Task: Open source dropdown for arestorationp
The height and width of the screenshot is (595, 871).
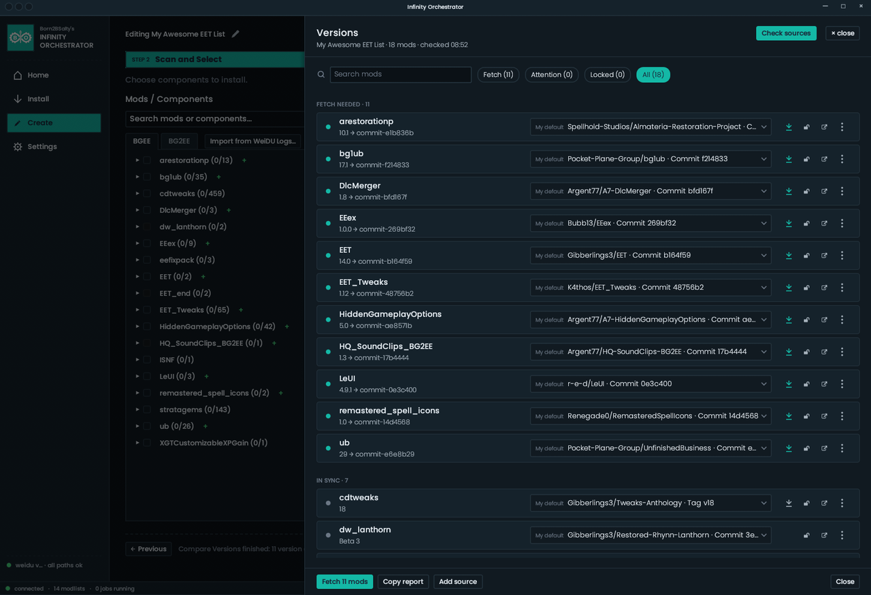Action: pos(651,127)
